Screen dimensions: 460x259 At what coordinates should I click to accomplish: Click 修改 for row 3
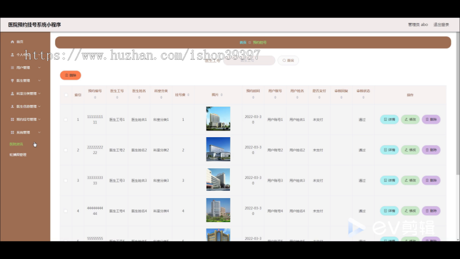point(410,180)
